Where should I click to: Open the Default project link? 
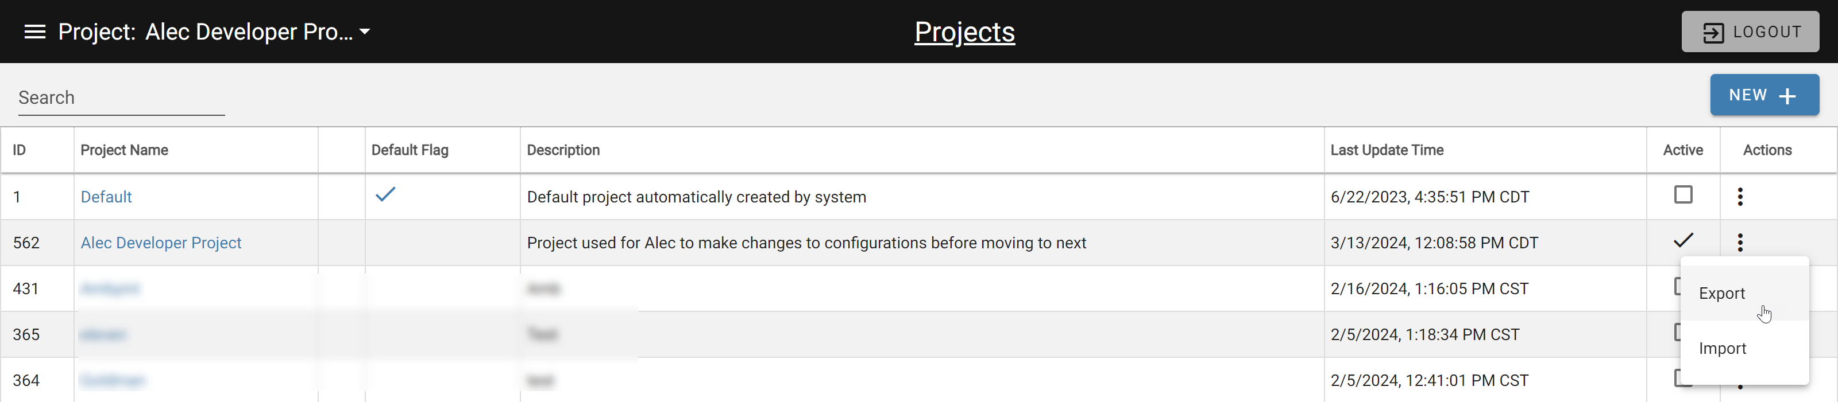(x=106, y=197)
